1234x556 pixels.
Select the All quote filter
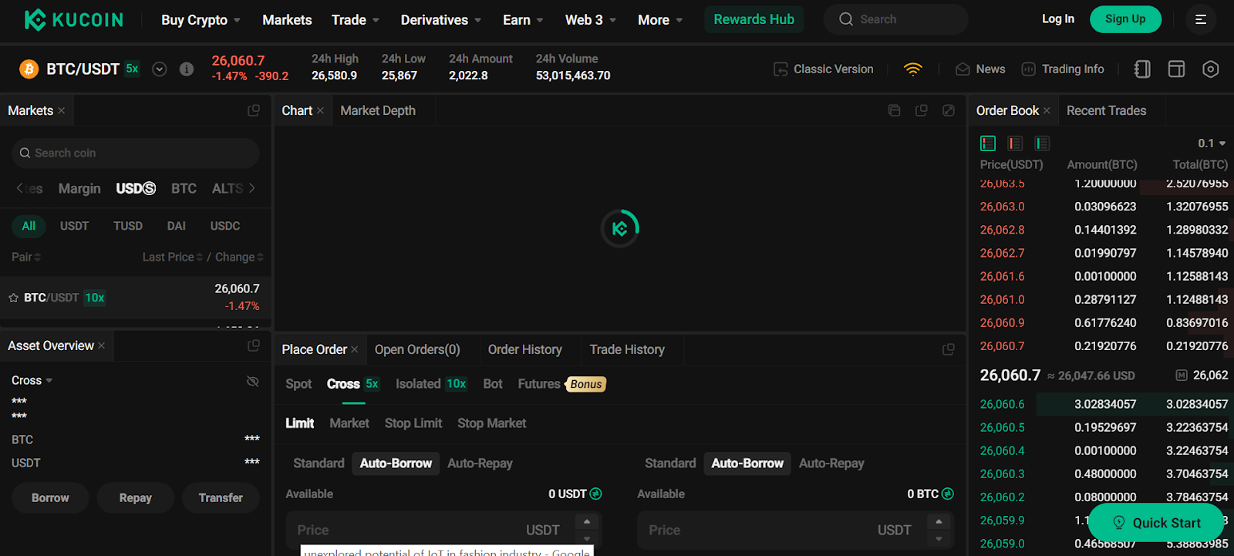29,226
